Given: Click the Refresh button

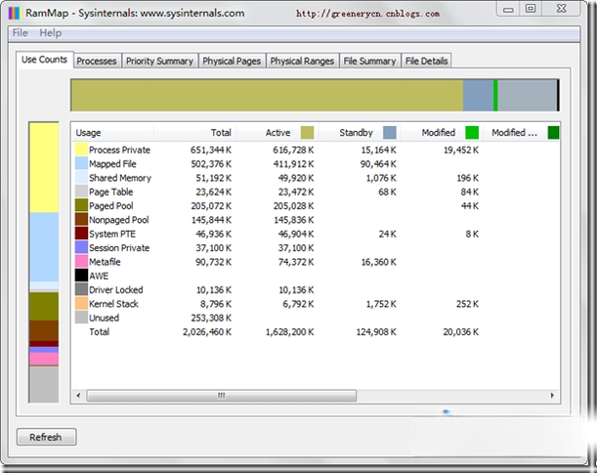Looking at the screenshot, I should coord(46,437).
